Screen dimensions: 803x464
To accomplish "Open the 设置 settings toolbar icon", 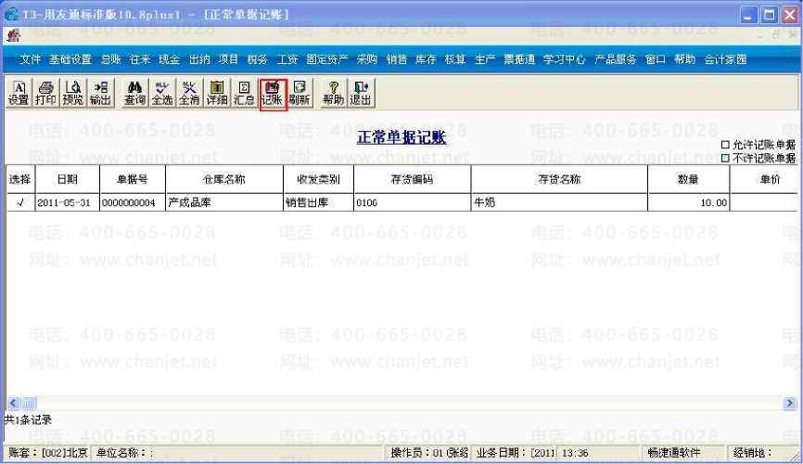I will point(19,93).
